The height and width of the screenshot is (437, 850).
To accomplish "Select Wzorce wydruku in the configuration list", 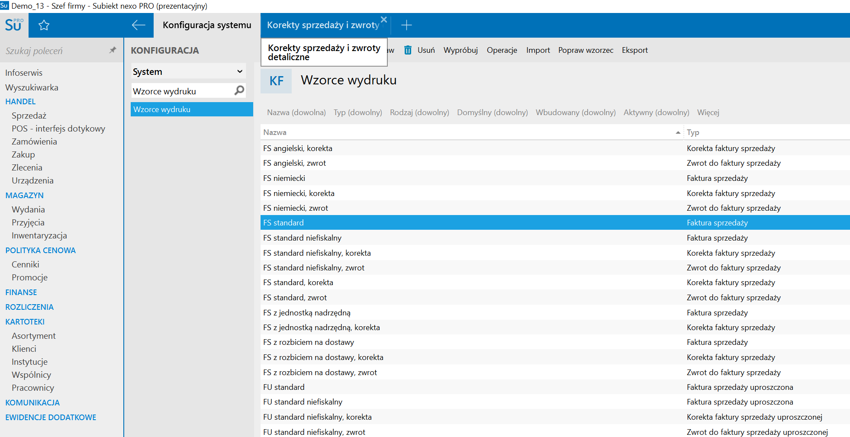I will [x=192, y=109].
